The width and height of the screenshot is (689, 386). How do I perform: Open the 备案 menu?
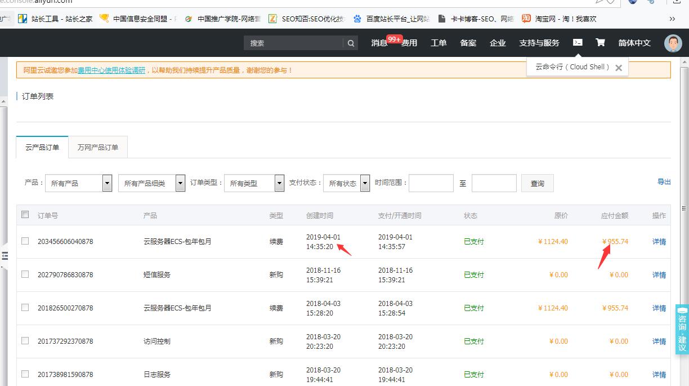click(x=468, y=43)
